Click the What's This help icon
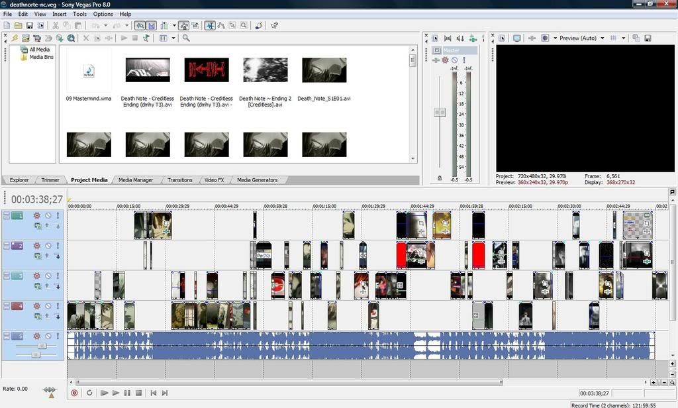 274,26
